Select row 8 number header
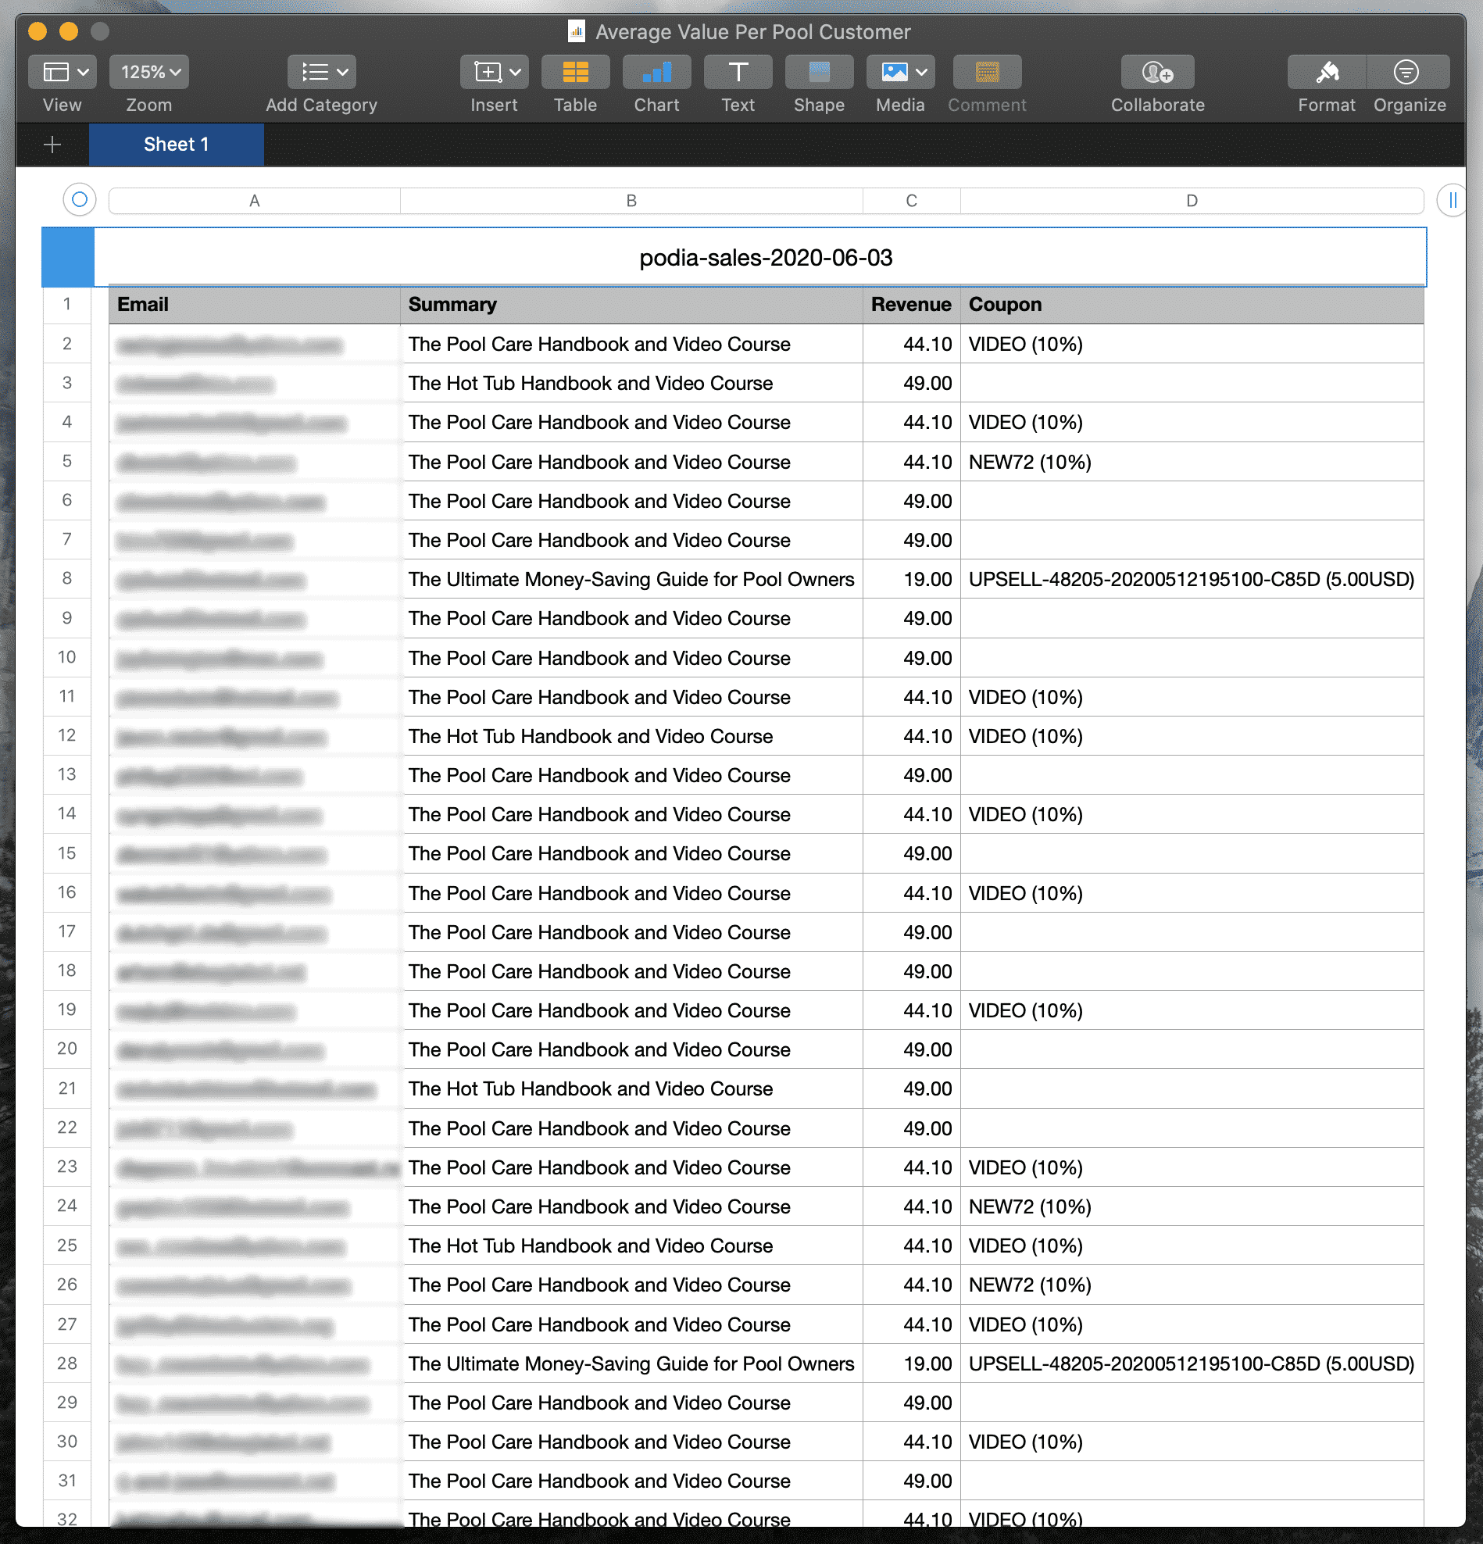The height and width of the screenshot is (1544, 1483). point(67,579)
